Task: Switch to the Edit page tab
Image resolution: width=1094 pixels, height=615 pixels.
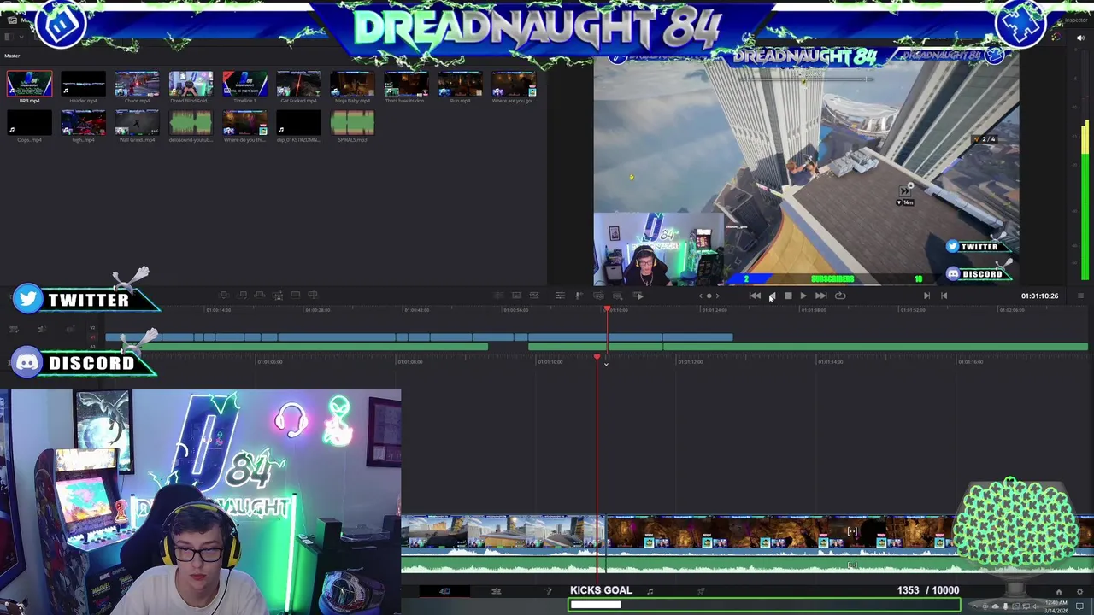Action: coord(496,590)
